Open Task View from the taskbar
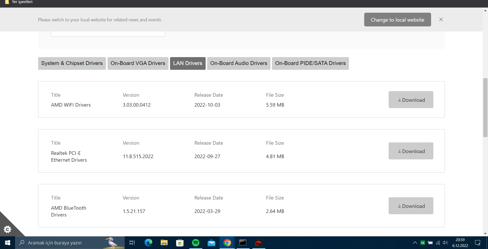Screen dimensions: 488x249 click(132, 243)
